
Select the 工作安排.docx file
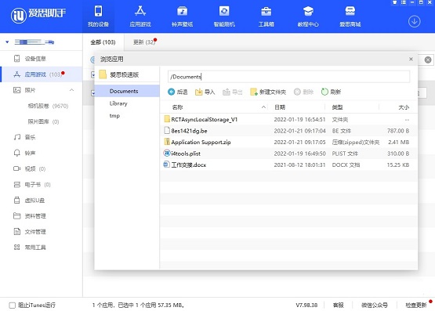(288, 165)
